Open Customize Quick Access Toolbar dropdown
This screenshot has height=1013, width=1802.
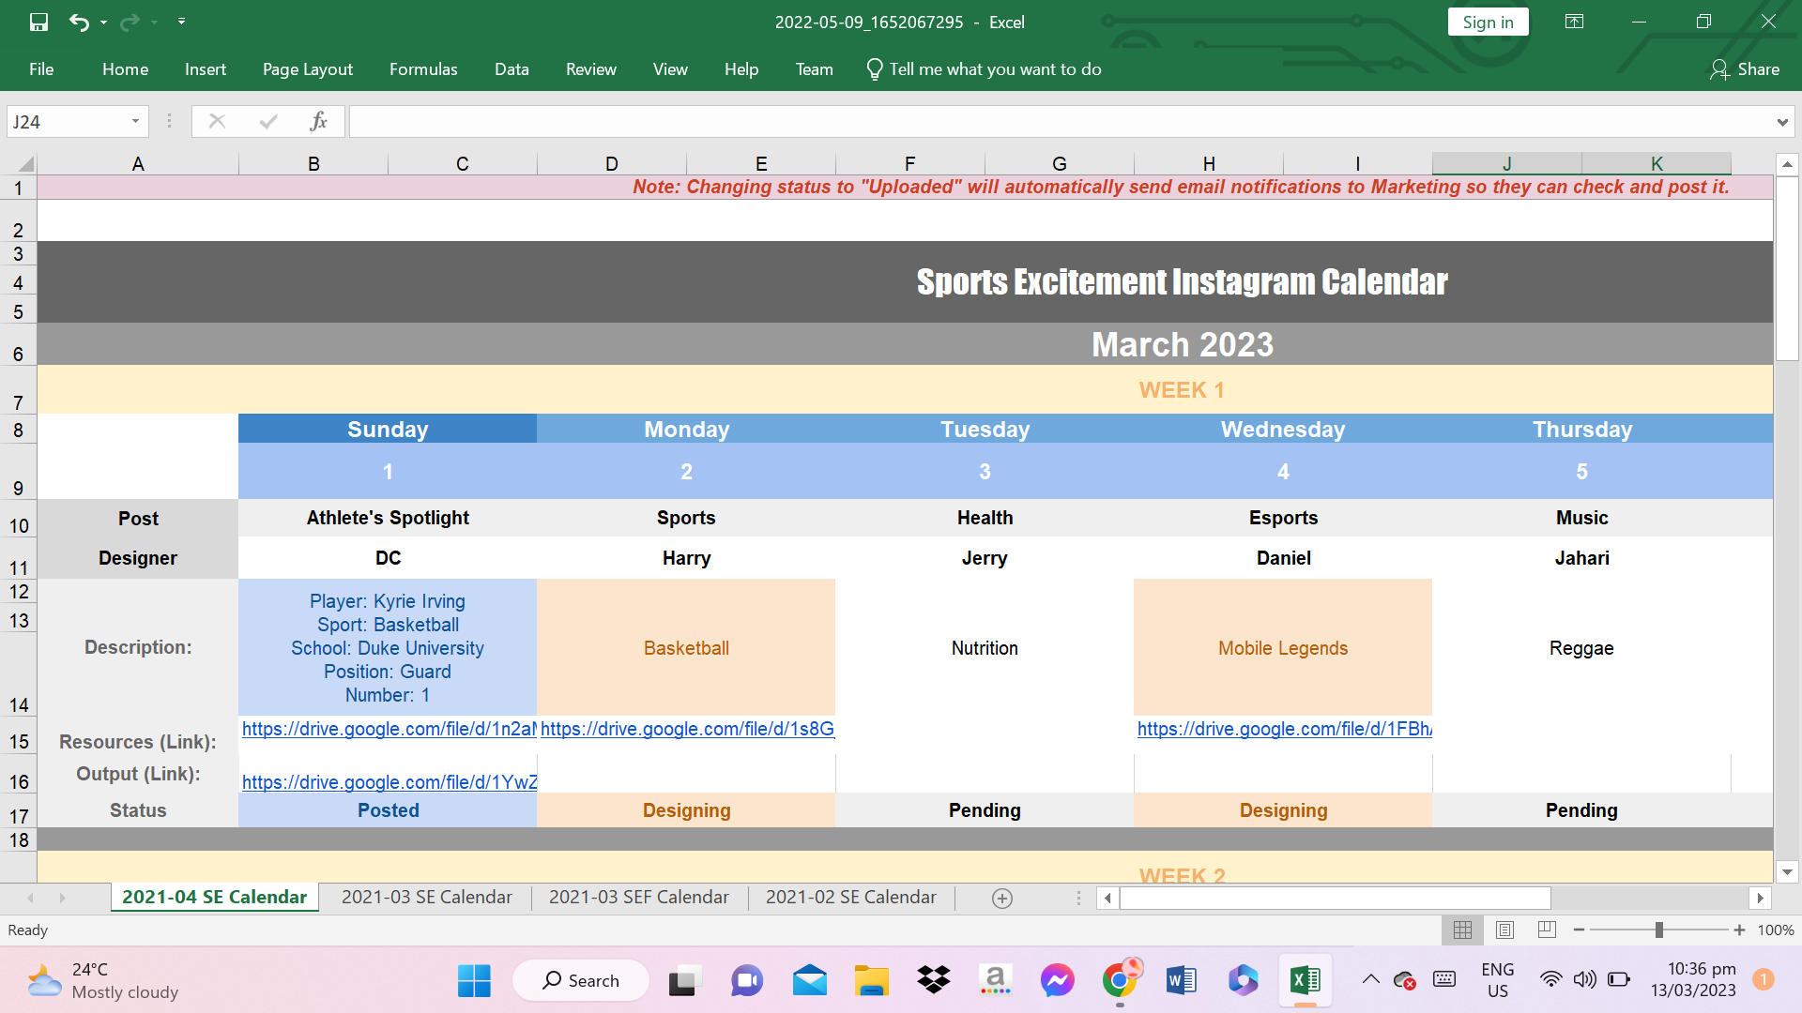click(x=181, y=22)
